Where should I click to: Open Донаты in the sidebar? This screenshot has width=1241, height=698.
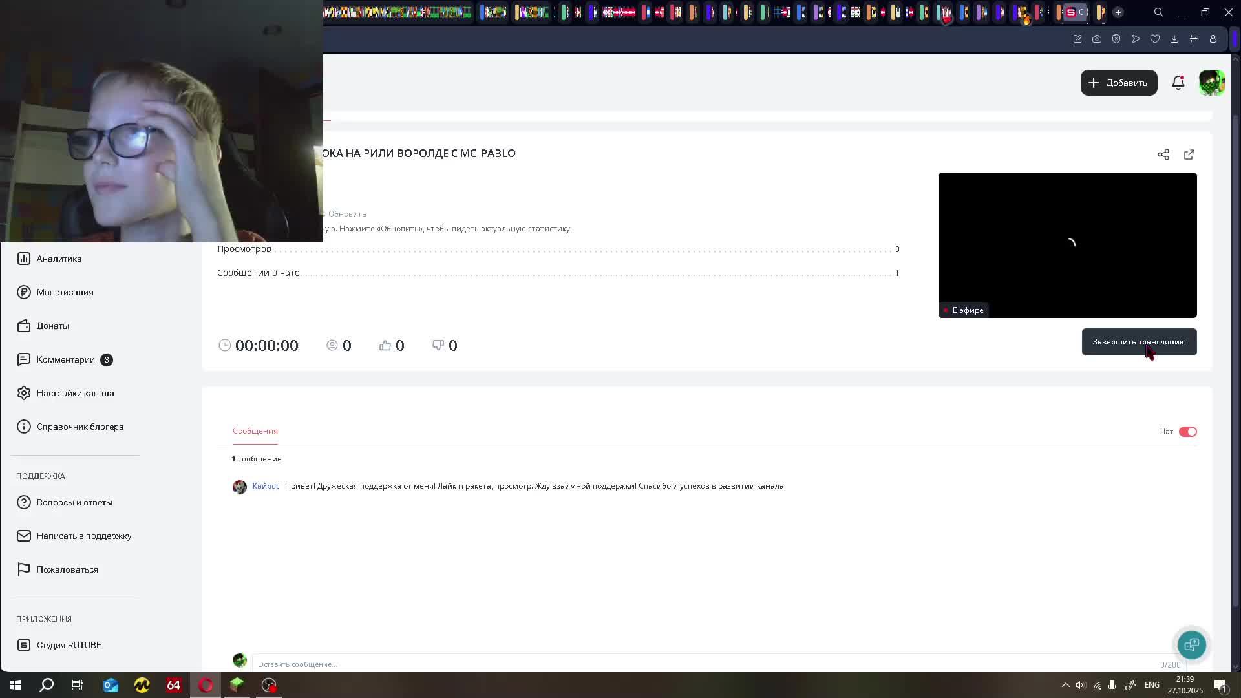(x=52, y=326)
